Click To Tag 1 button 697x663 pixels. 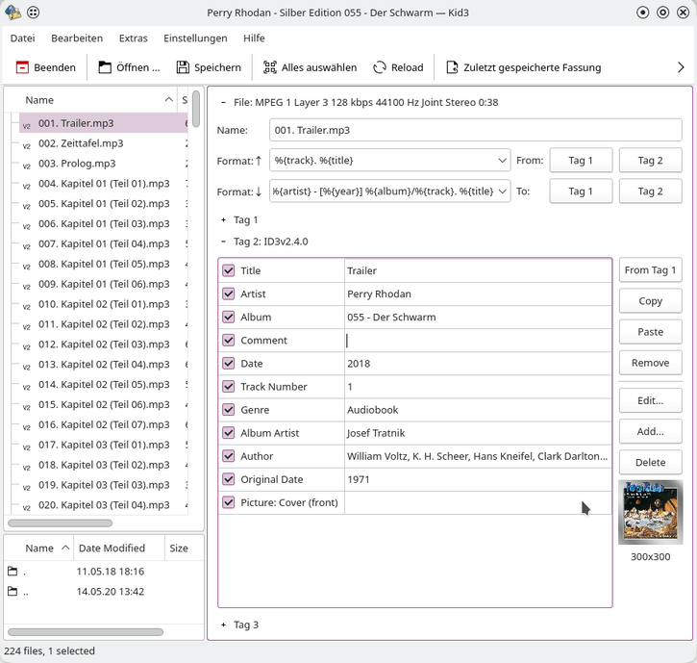click(x=581, y=191)
